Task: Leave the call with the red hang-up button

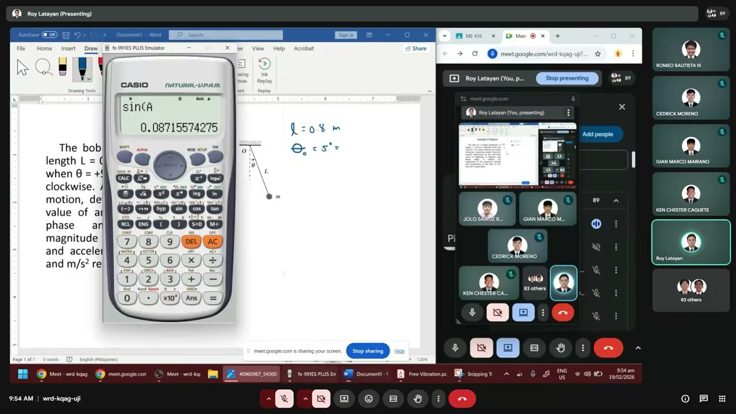Action: pyautogui.click(x=462, y=398)
